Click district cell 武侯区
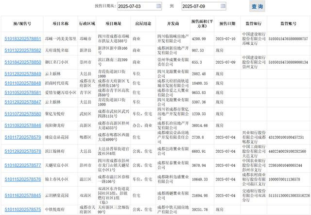 coord(86,114)
